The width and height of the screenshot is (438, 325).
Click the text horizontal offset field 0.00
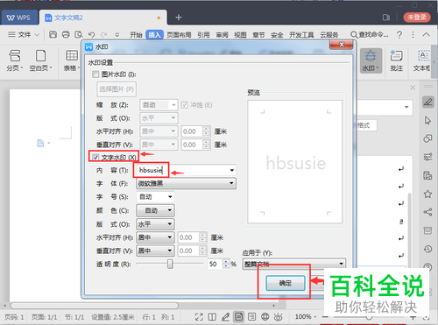coord(189,237)
